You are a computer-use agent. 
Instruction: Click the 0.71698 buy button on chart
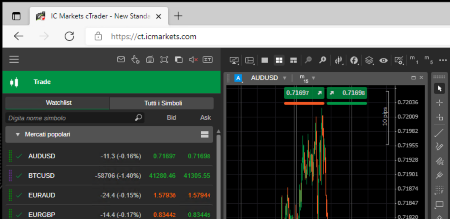click(x=347, y=93)
